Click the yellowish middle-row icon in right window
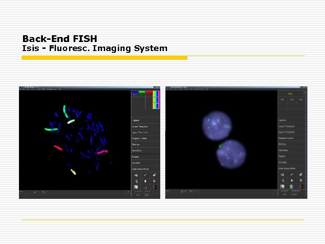 pos(301,181)
